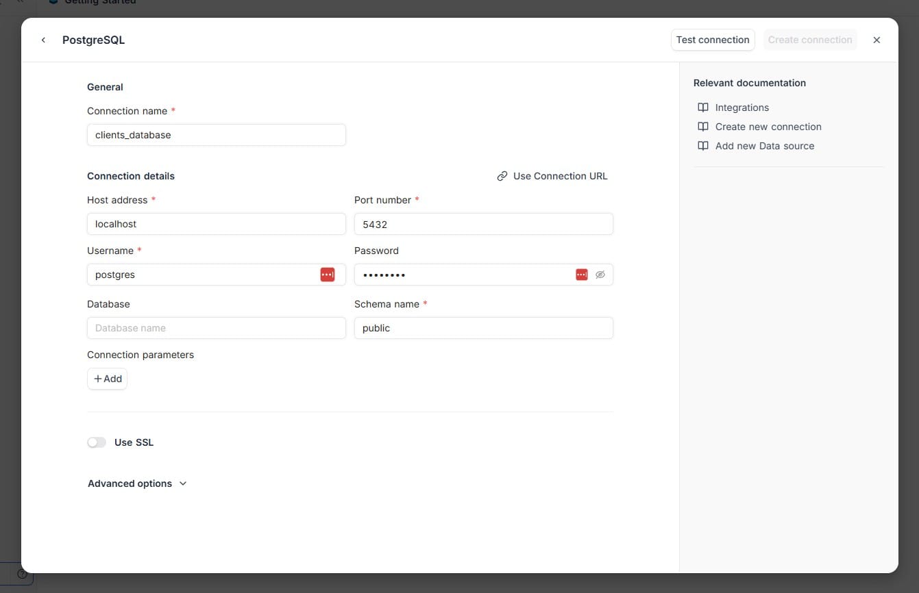
Task: Click the Create connection button
Action: 810,40
